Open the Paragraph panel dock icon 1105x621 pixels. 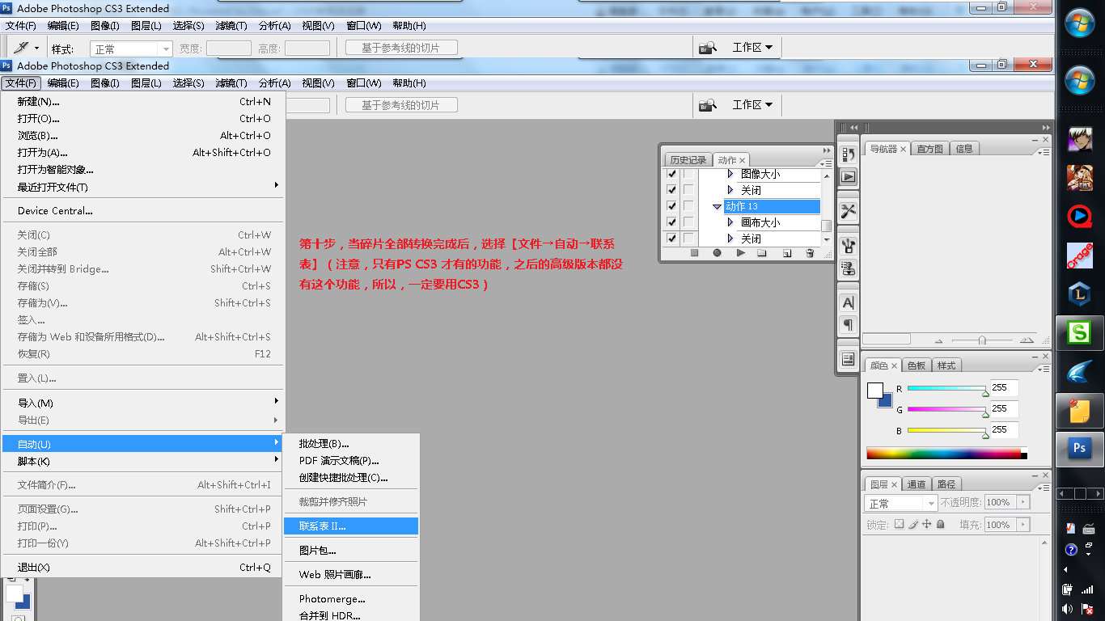click(849, 324)
